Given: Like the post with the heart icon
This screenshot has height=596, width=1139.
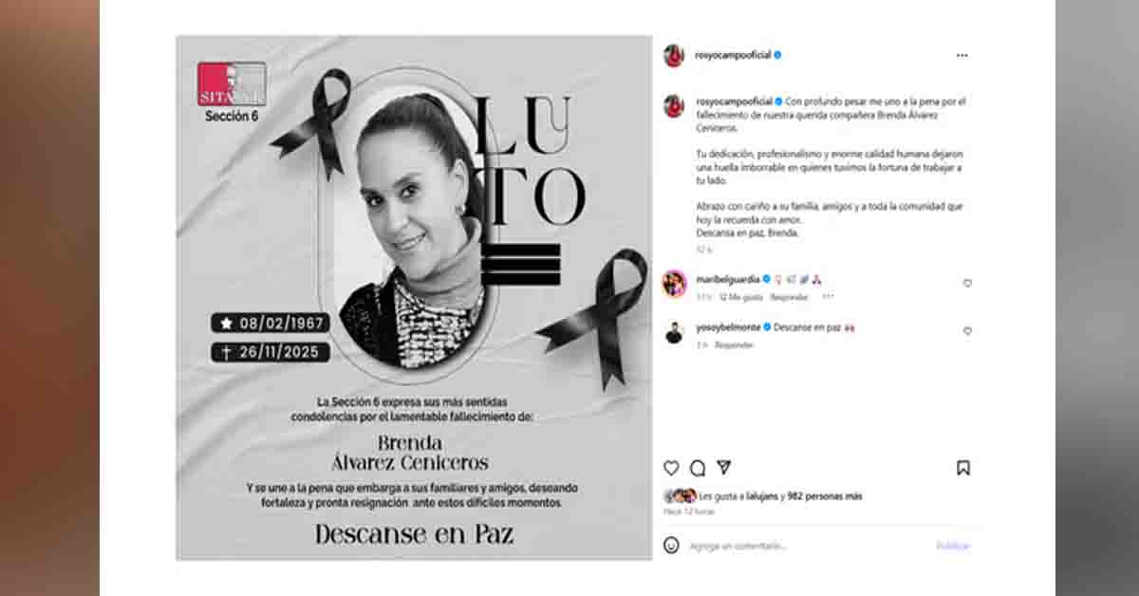Looking at the screenshot, I should [x=671, y=468].
